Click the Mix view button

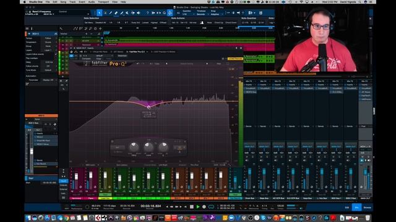[356, 207]
